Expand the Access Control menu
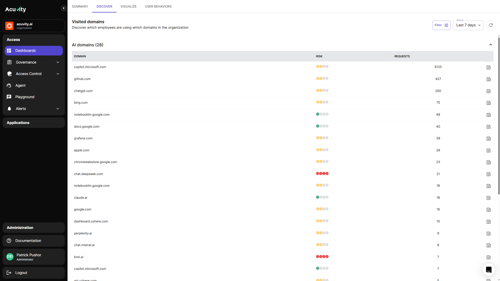 (34, 74)
